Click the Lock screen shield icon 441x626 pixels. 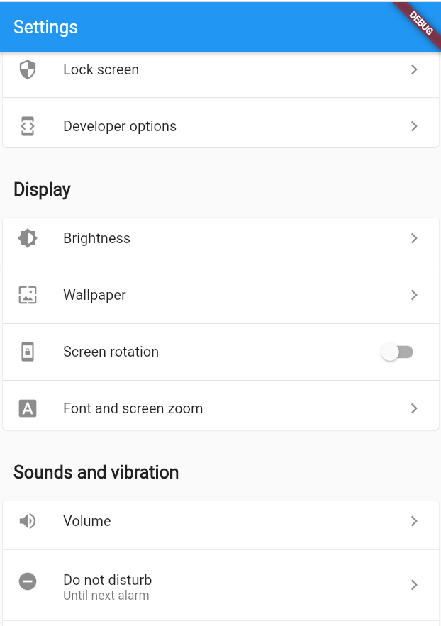click(x=27, y=69)
